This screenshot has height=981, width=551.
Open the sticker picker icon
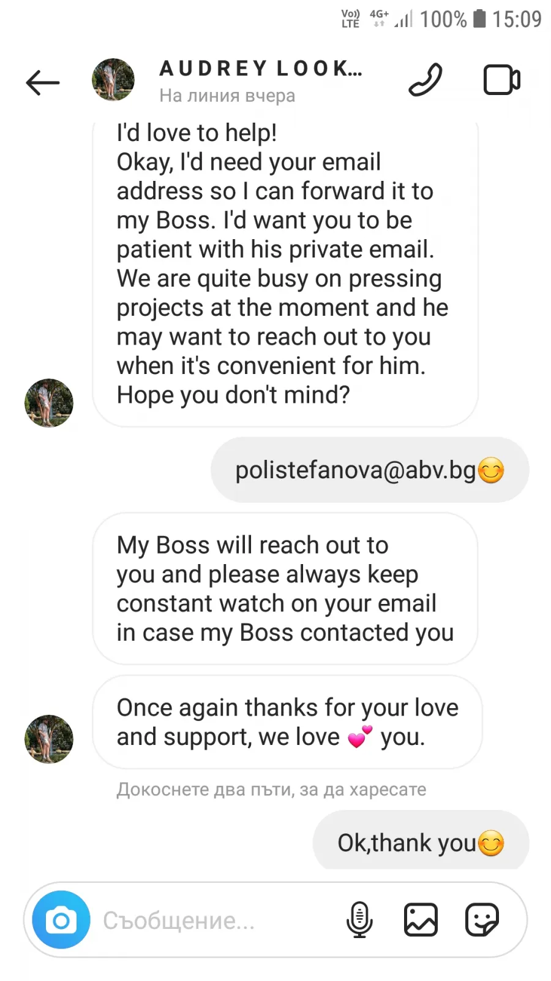pyautogui.click(x=482, y=920)
